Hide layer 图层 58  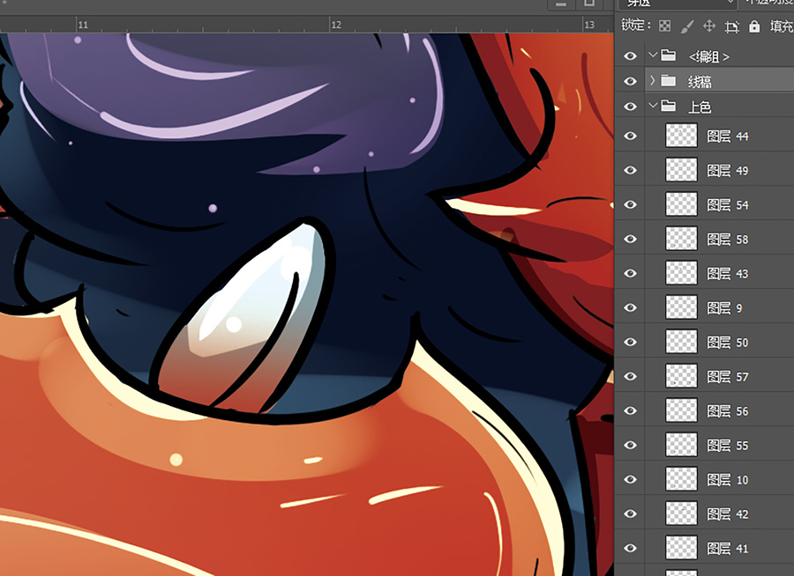coord(630,239)
